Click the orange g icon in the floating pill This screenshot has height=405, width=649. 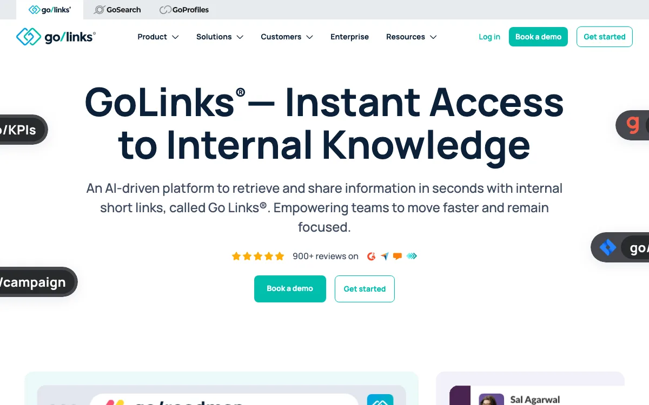click(x=632, y=125)
